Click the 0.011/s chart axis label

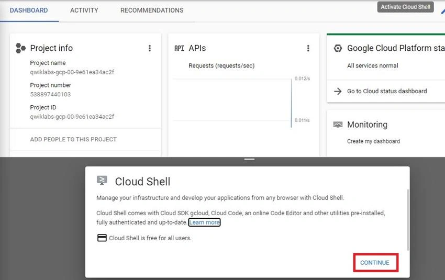(x=302, y=120)
